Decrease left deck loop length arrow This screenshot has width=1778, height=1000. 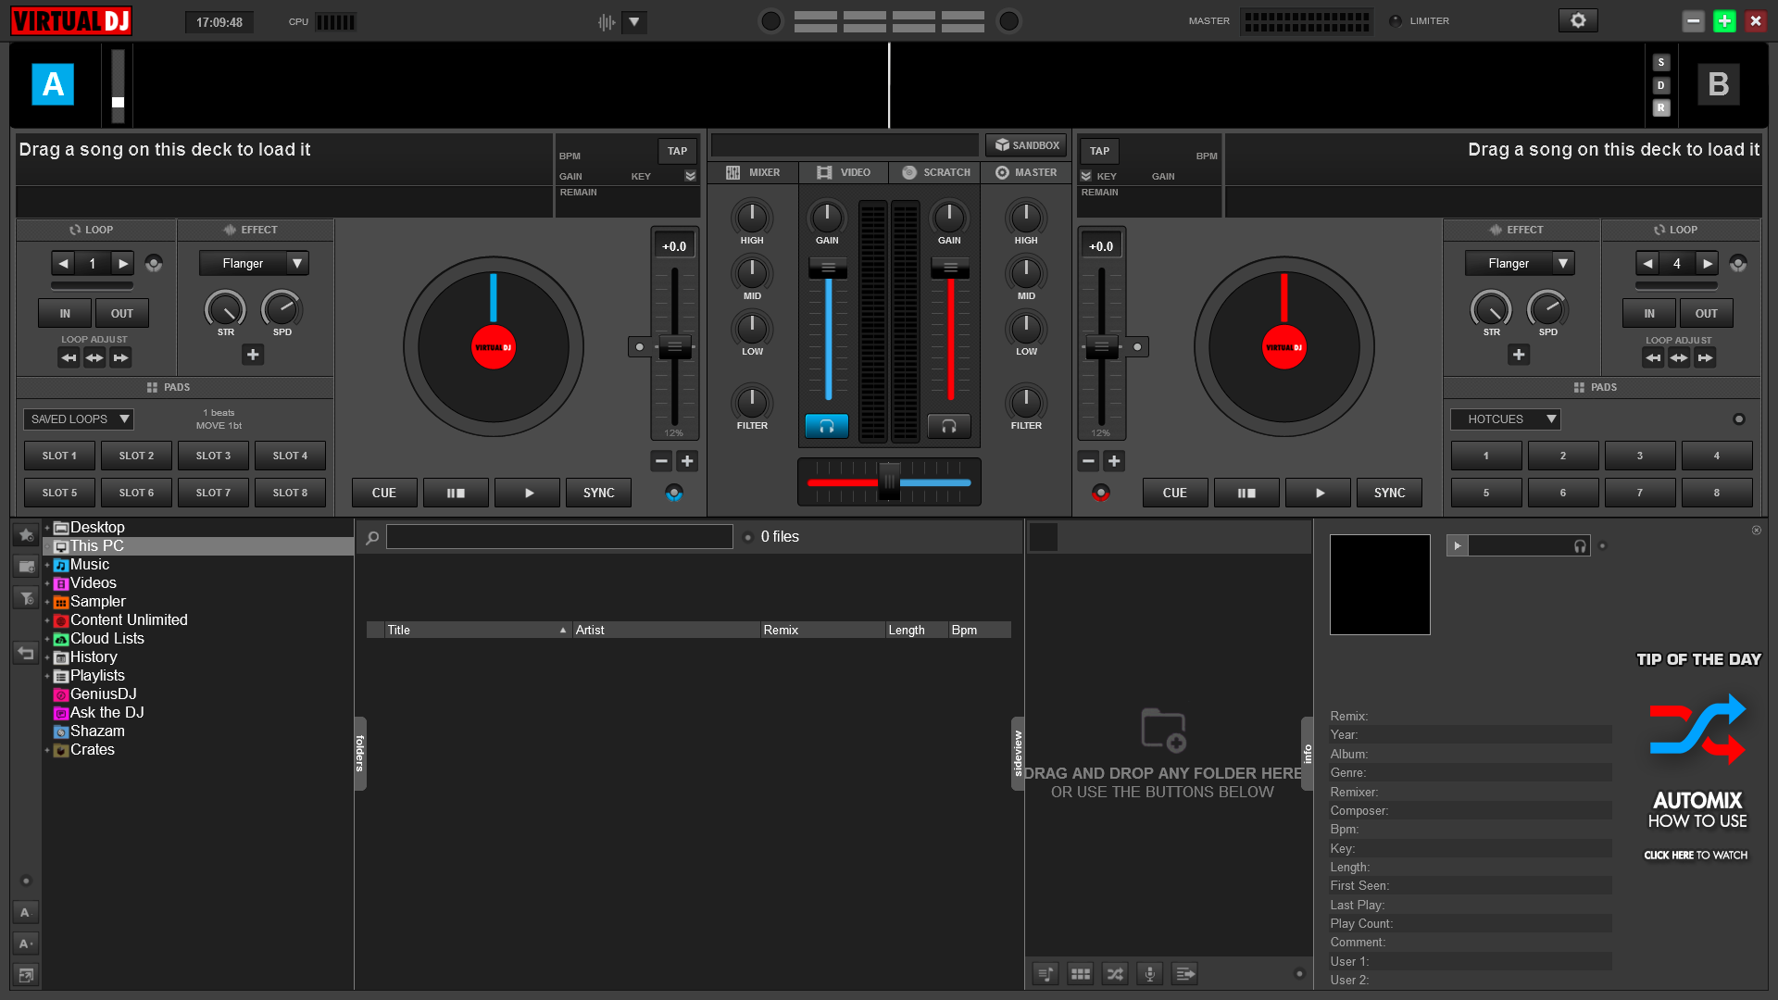pos(63,264)
